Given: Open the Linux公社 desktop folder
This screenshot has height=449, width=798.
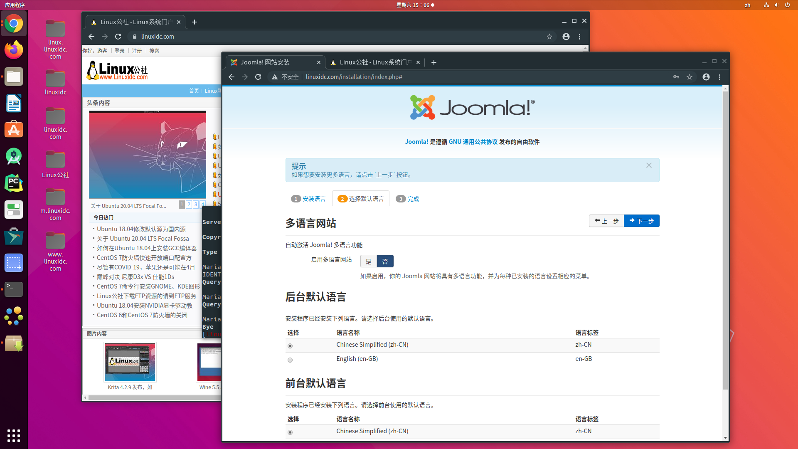Looking at the screenshot, I should 55,165.
